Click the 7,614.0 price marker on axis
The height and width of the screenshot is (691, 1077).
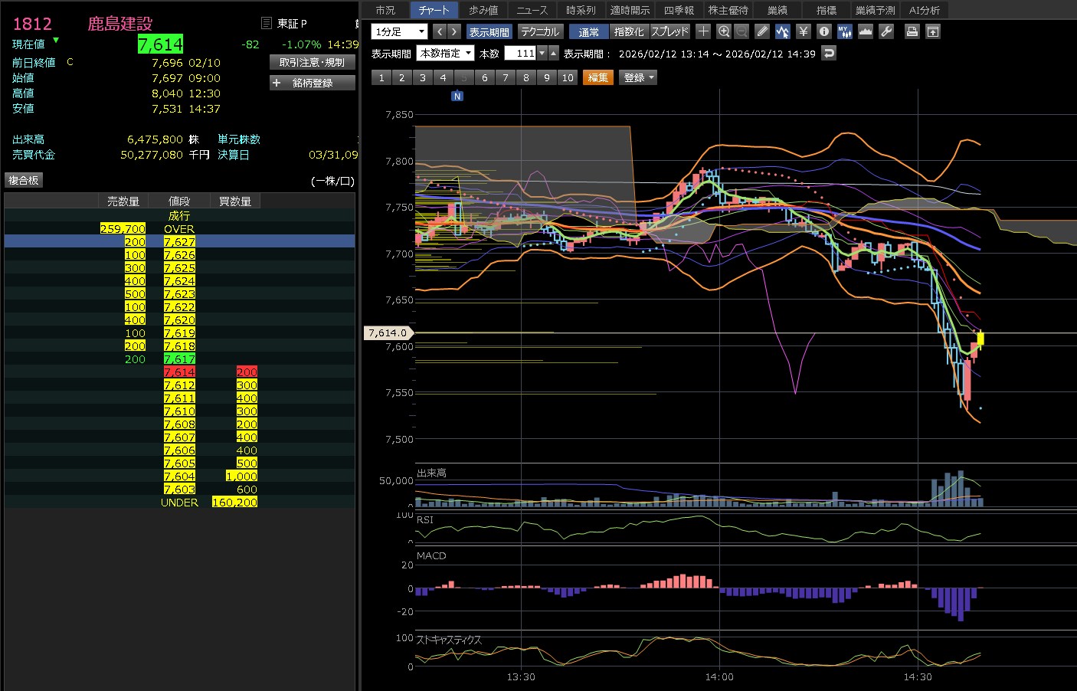[388, 332]
